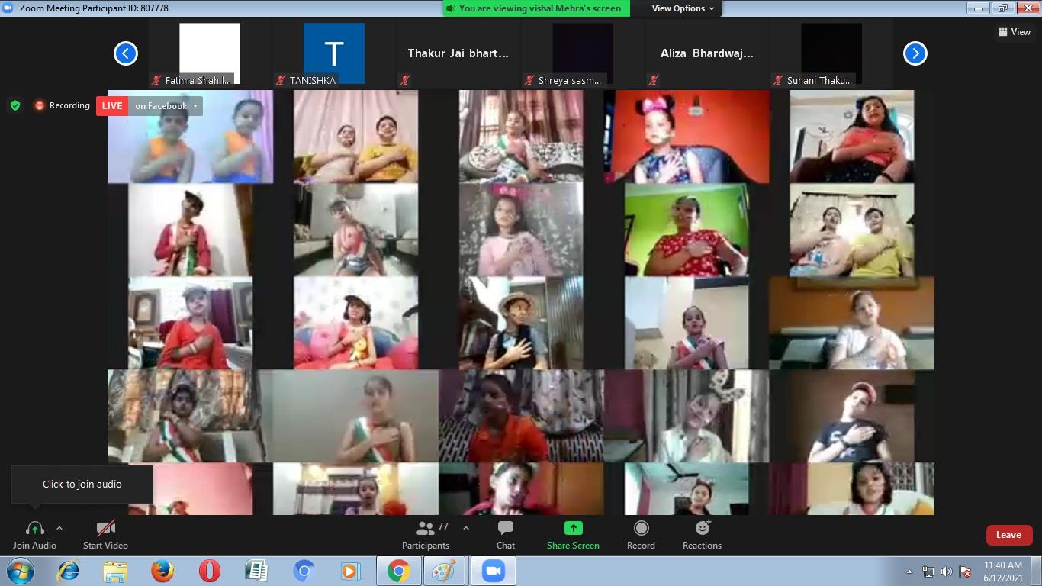This screenshot has height=586, width=1042.
Task: Click the red LIVE badge
Action: [112, 106]
